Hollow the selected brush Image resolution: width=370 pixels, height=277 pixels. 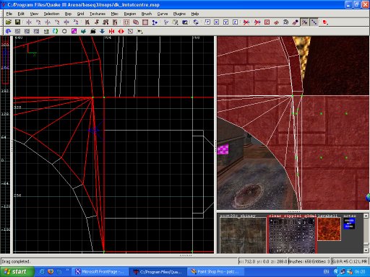pyautogui.click(x=145, y=22)
